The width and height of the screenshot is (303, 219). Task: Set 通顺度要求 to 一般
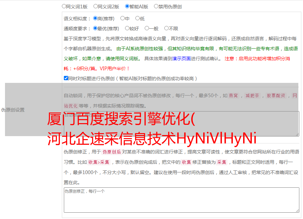tap(147, 28)
